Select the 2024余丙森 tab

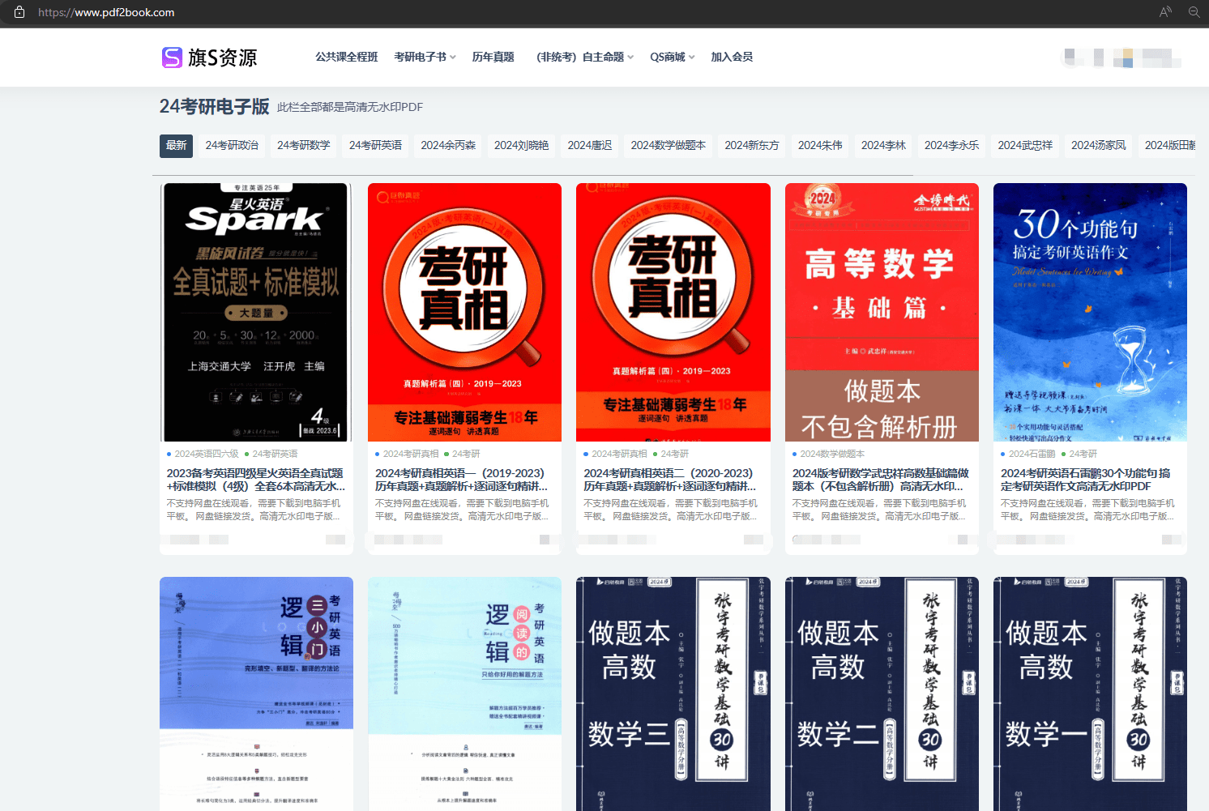click(x=448, y=146)
